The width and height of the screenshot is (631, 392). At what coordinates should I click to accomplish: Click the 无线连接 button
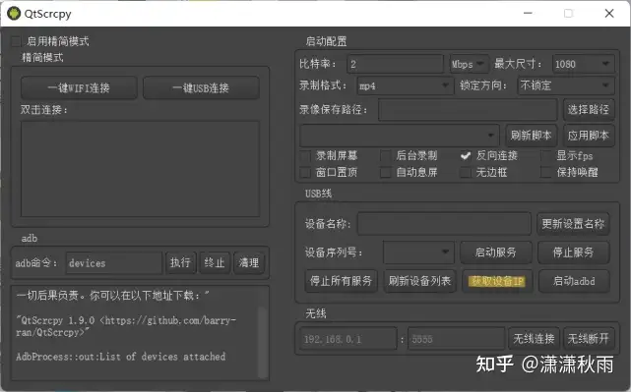[x=534, y=339]
